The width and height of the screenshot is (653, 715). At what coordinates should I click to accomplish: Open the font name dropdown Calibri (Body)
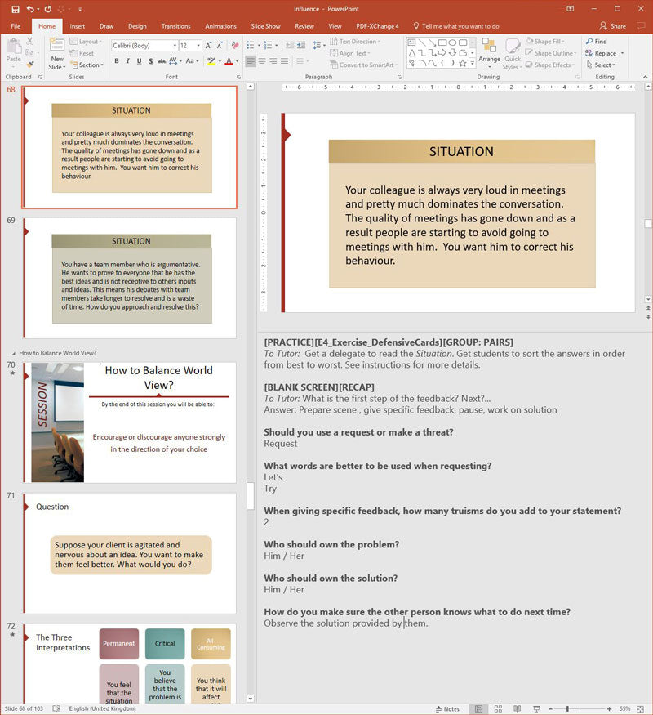pyautogui.click(x=144, y=46)
